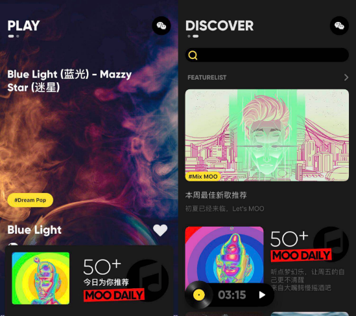Click the music note icon on the PLAY card
Image resolution: width=356 pixels, height=316 pixels.
(148, 280)
